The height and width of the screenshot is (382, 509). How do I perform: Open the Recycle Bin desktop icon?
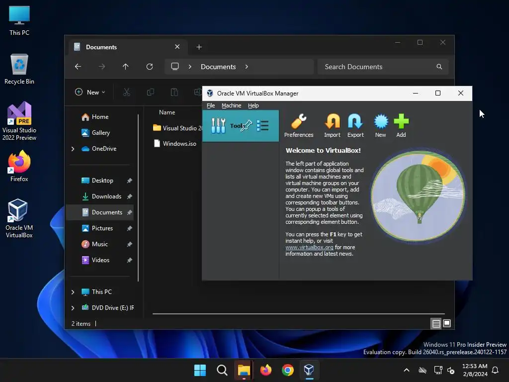(19, 69)
